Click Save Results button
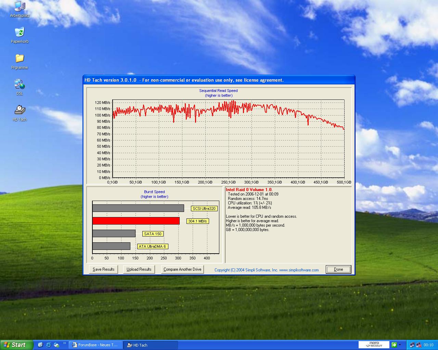 coord(103,269)
